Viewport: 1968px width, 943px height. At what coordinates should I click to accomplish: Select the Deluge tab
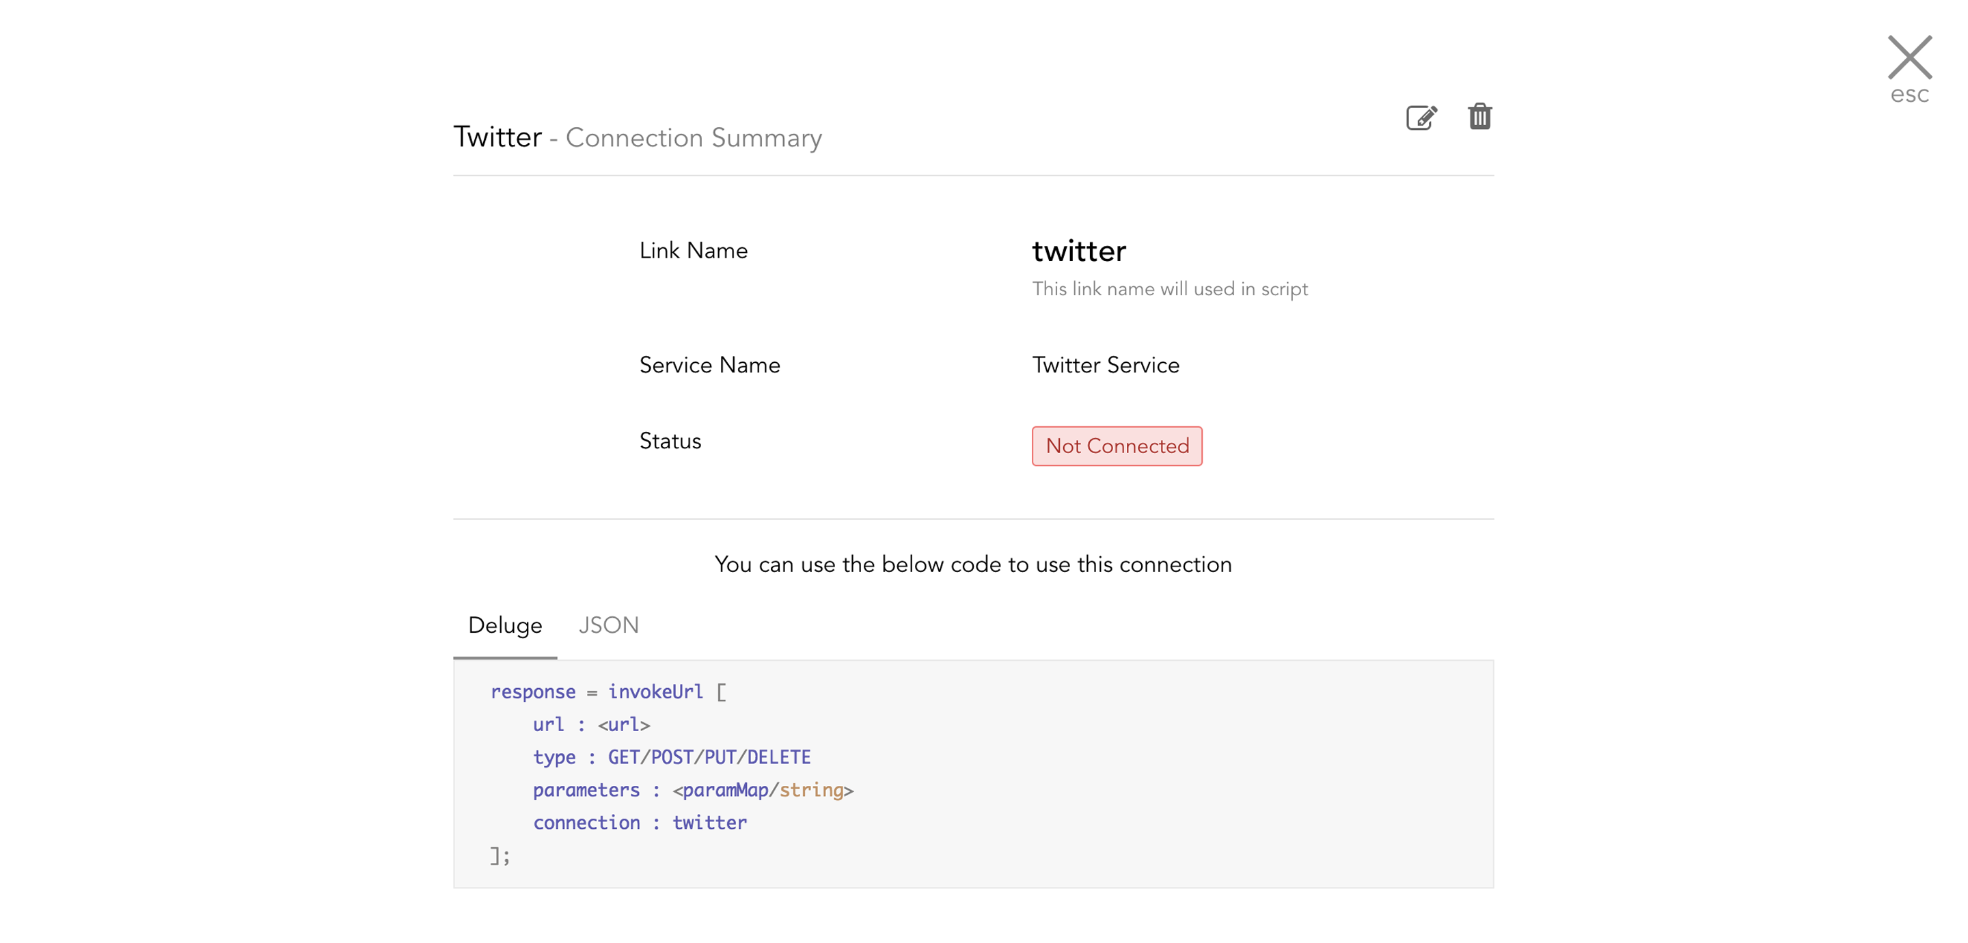click(x=505, y=625)
